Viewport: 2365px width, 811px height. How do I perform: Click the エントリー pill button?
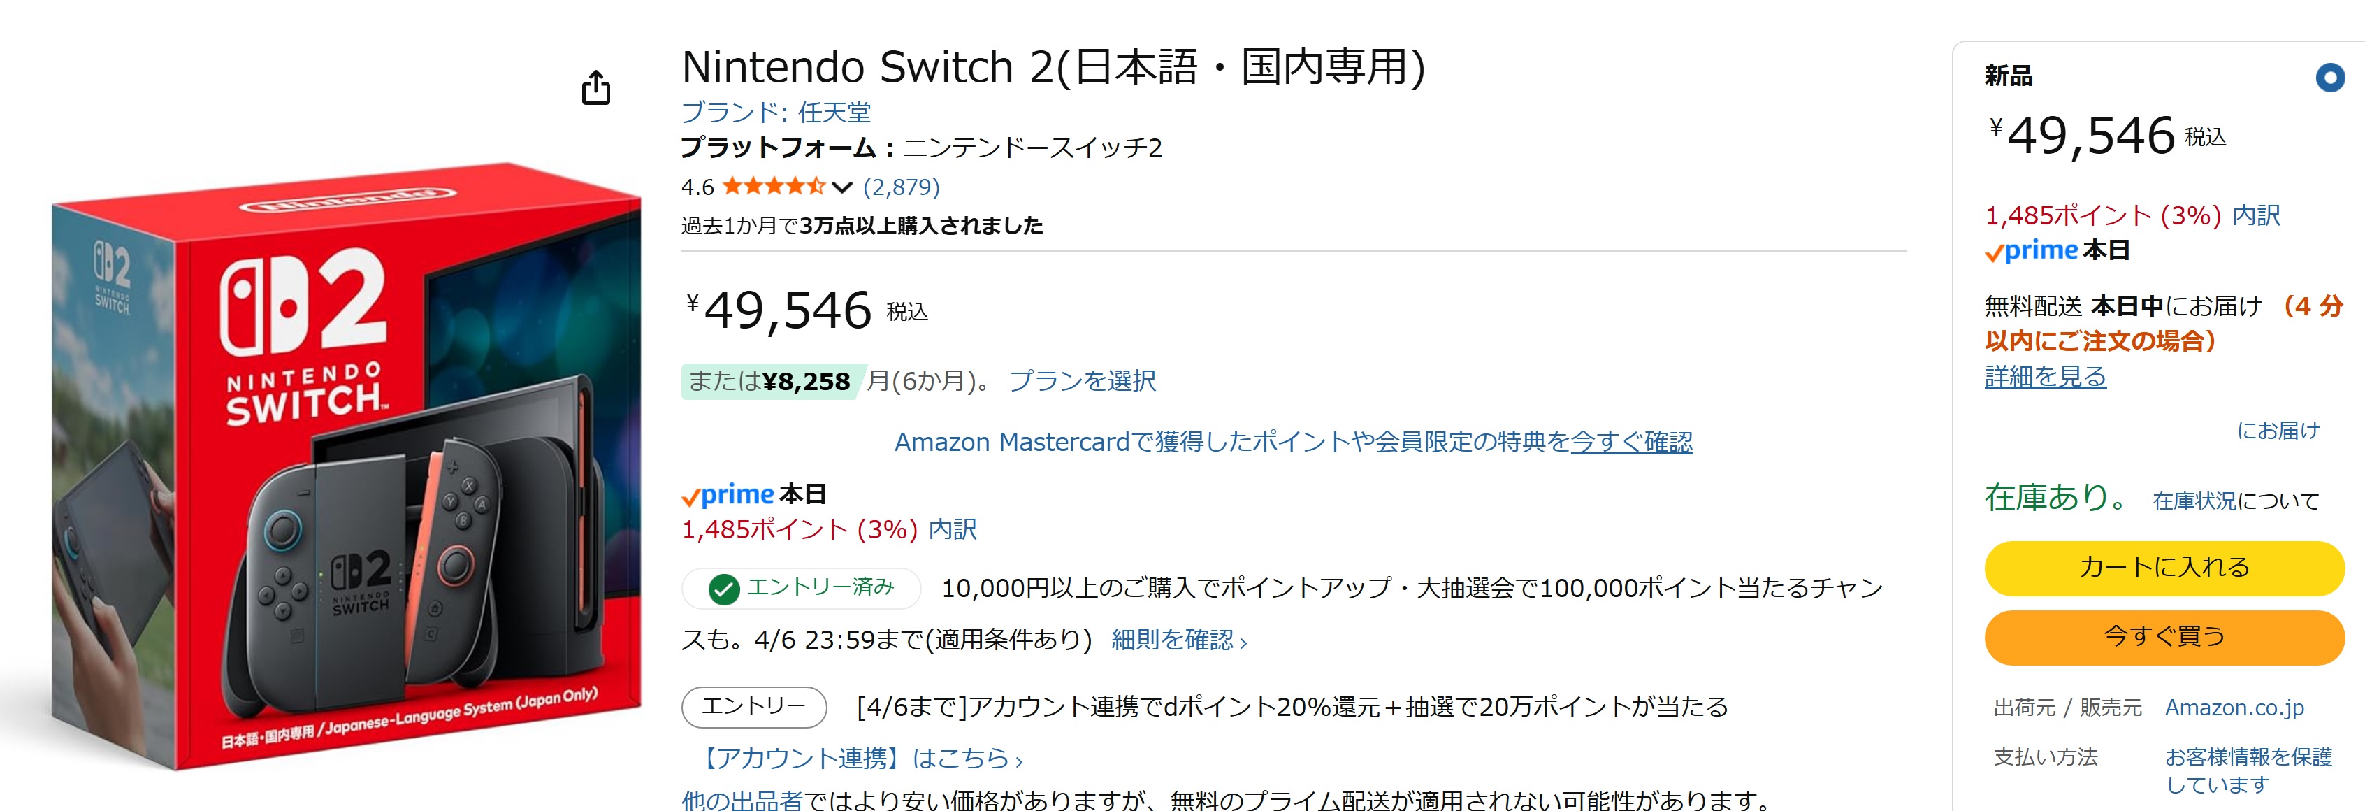click(753, 706)
